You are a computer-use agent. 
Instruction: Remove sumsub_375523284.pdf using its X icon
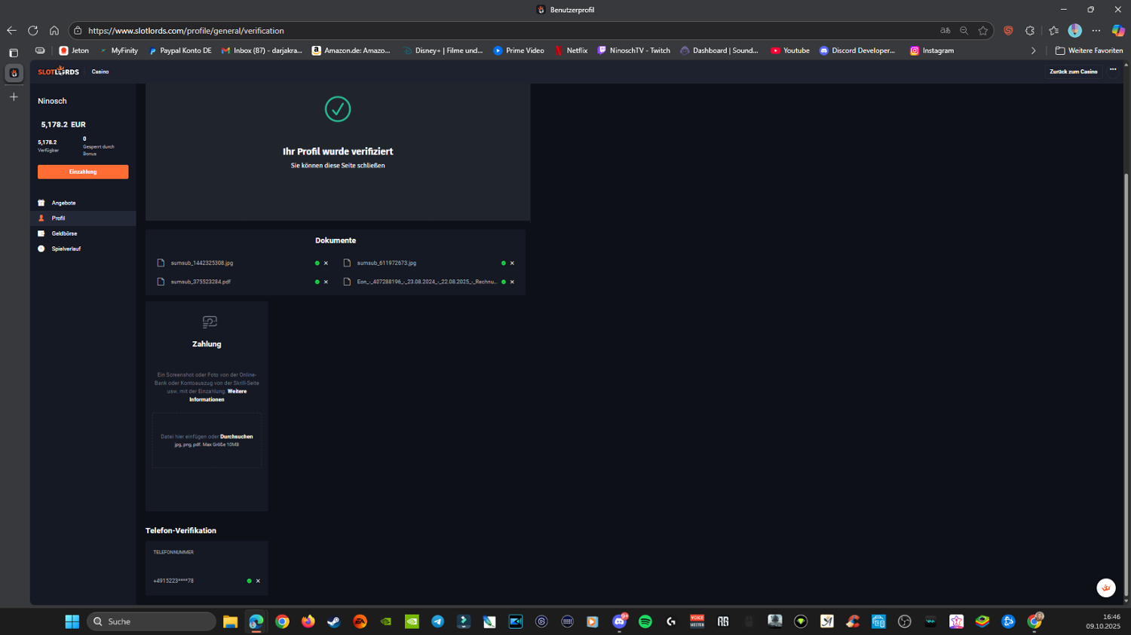(326, 282)
